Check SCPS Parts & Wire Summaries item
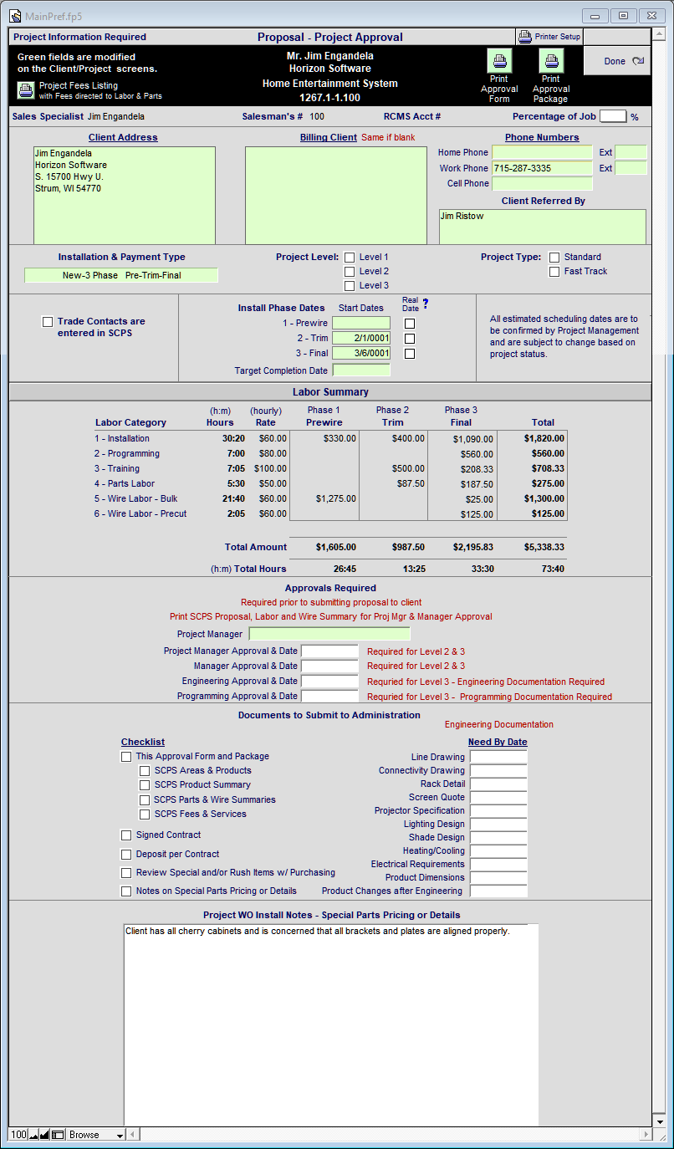This screenshot has width=674, height=1149. coord(145,800)
